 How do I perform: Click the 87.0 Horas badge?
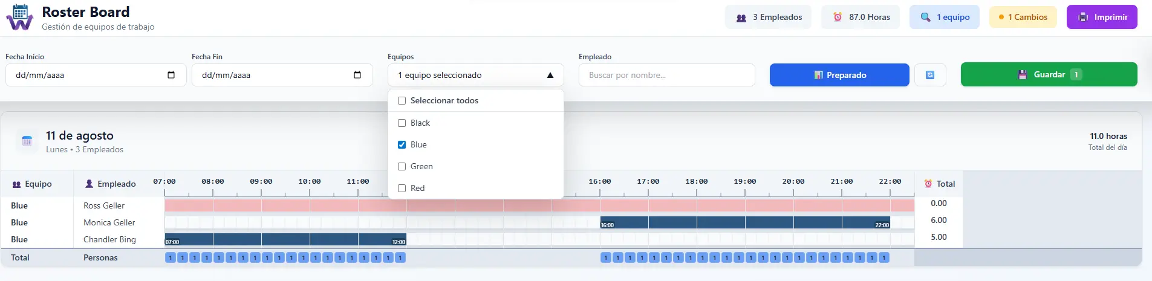861,17
